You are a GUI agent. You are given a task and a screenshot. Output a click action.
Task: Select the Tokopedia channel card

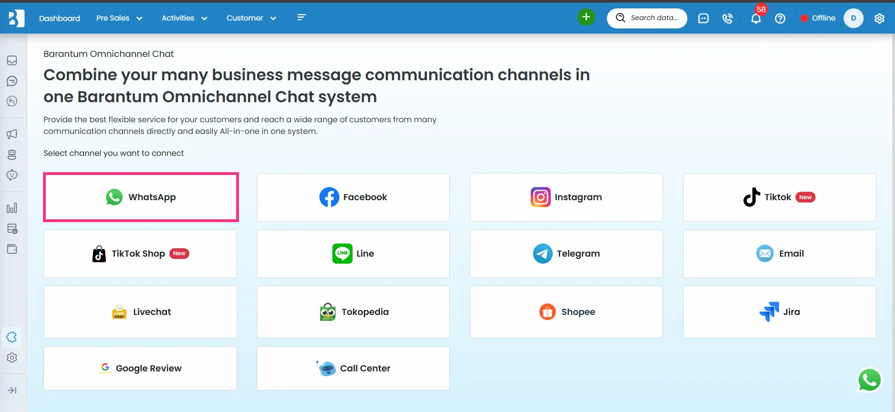353,312
